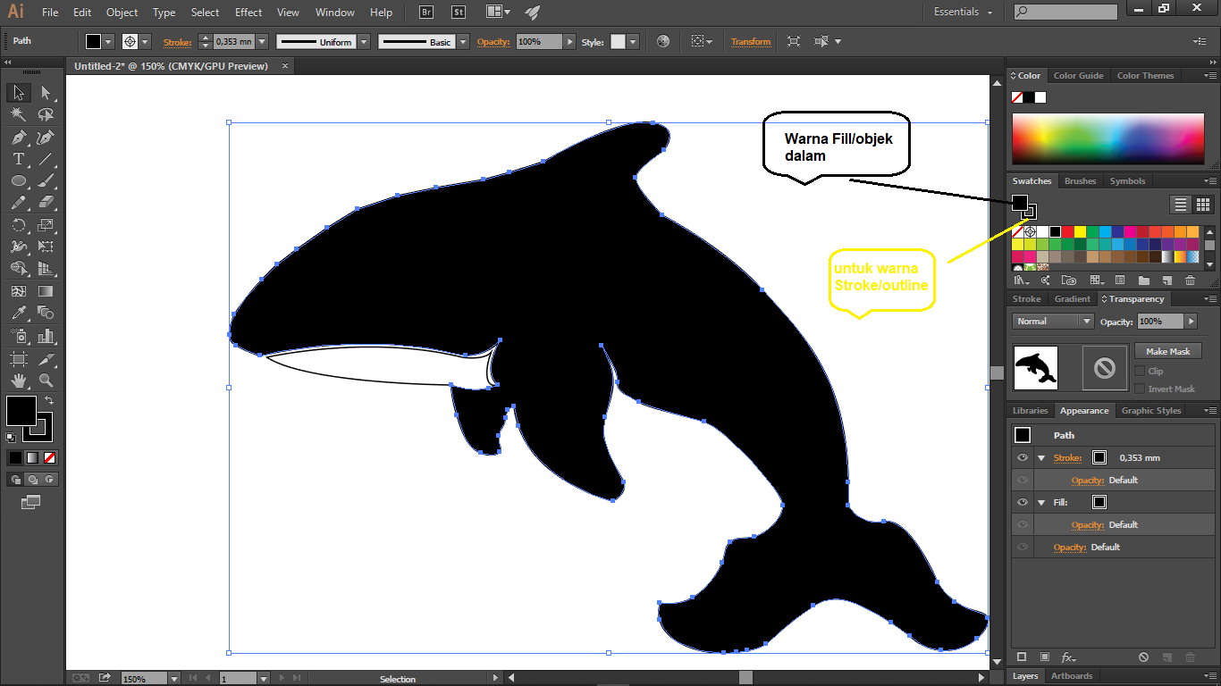The width and height of the screenshot is (1221, 686).
Task: Open stroke weight 0,353 mm dropdown
Action: 260,42
